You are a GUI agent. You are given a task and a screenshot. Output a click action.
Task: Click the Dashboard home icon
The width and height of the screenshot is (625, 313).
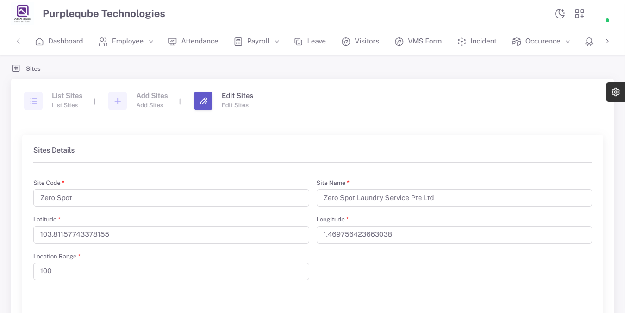[x=40, y=42]
